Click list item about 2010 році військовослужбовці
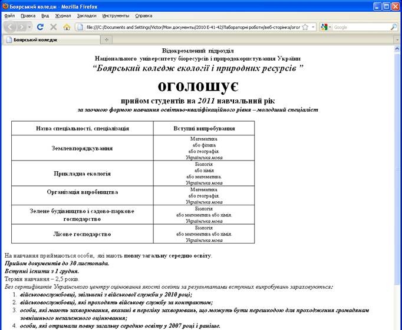This screenshot has width=402, height=330. (106, 295)
